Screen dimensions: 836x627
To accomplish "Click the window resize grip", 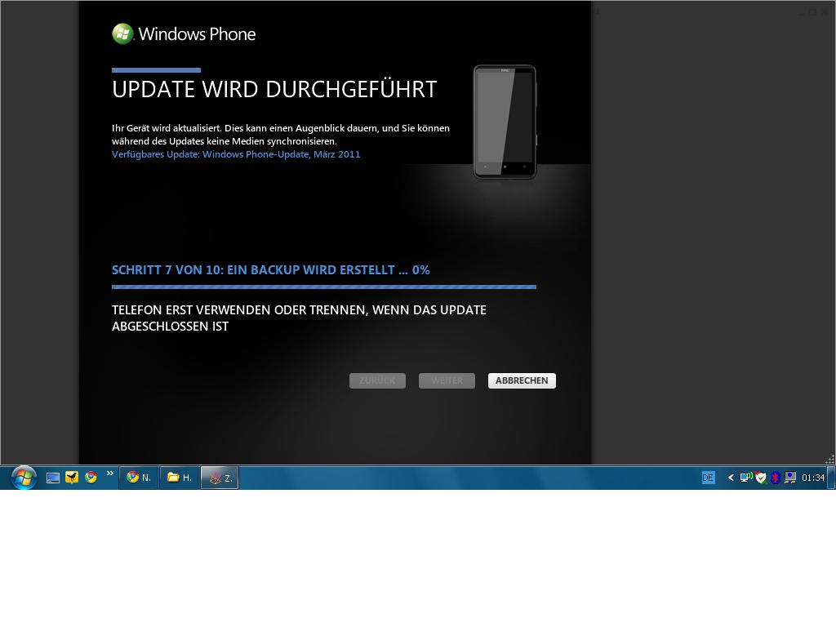I will tap(830, 460).
